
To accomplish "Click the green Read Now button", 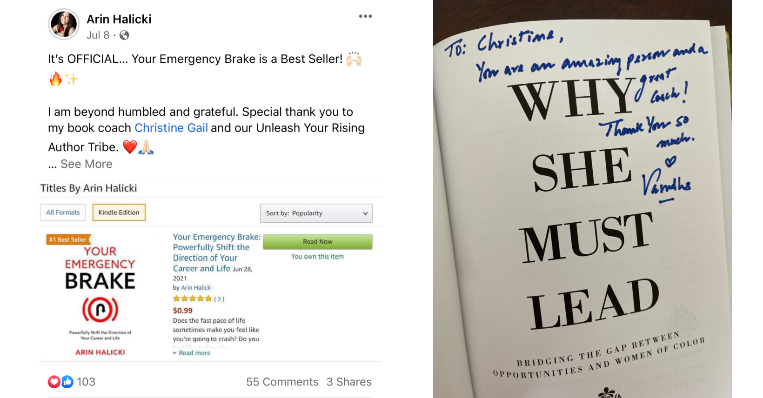I will pos(317,242).
